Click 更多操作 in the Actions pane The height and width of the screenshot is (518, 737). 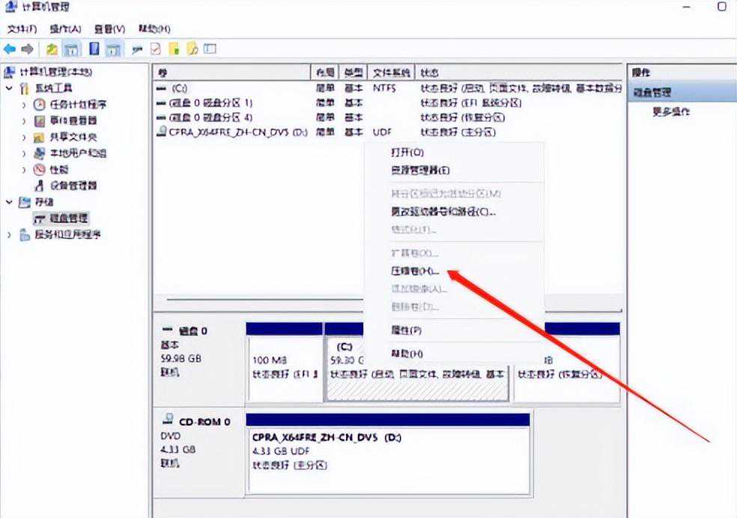(x=671, y=112)
